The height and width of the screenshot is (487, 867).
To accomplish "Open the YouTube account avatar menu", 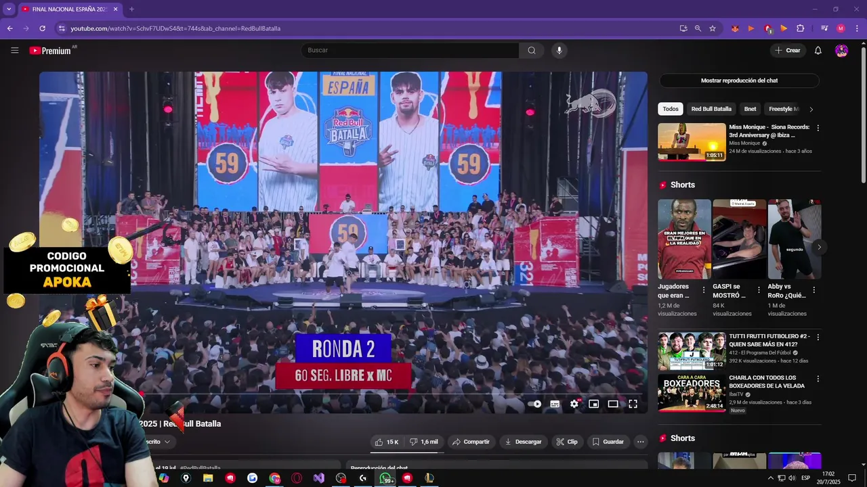I will [x=841, y=50].
